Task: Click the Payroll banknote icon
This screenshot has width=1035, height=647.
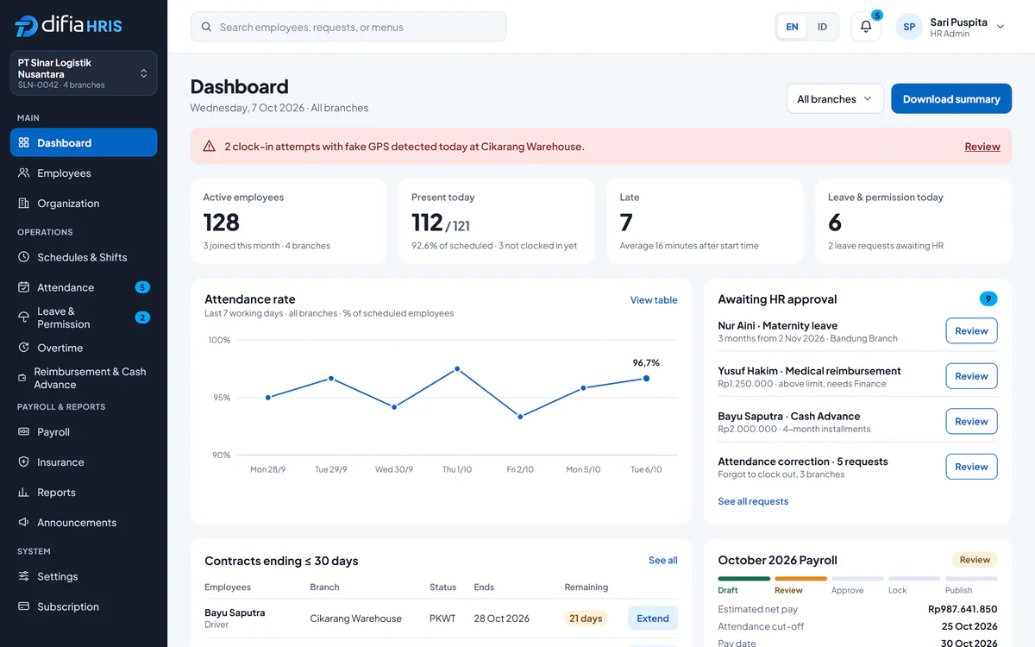Action: [24, 432]
